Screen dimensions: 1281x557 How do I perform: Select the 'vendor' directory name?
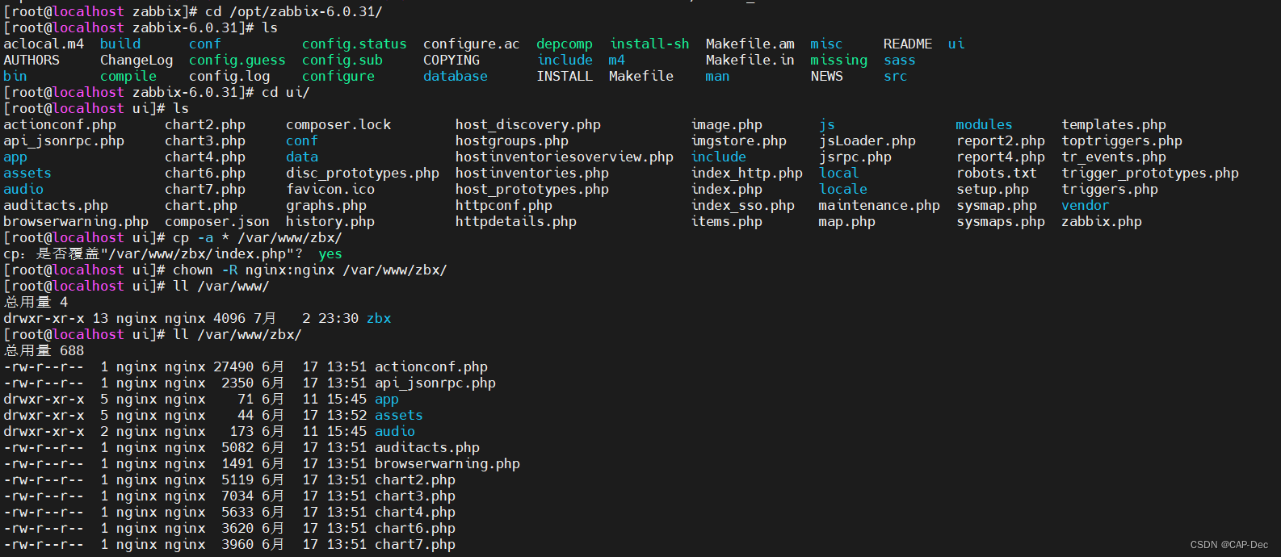1086,205
